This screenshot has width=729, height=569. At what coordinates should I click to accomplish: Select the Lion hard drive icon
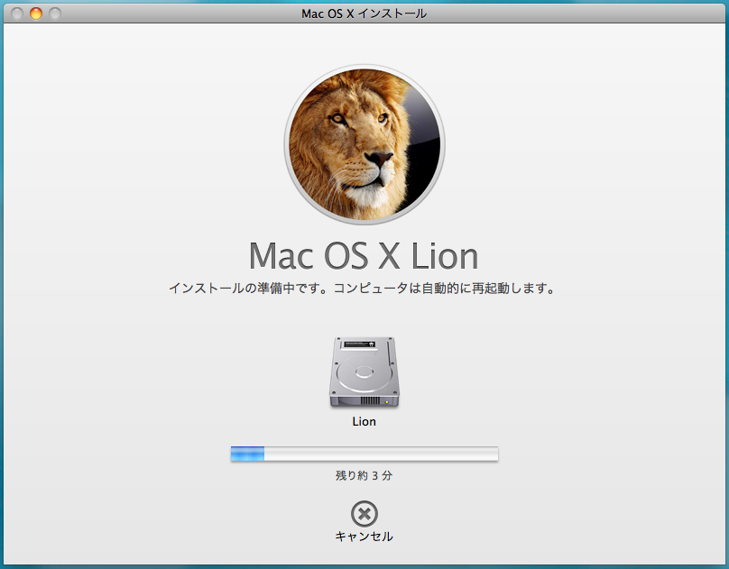[364, 372]
